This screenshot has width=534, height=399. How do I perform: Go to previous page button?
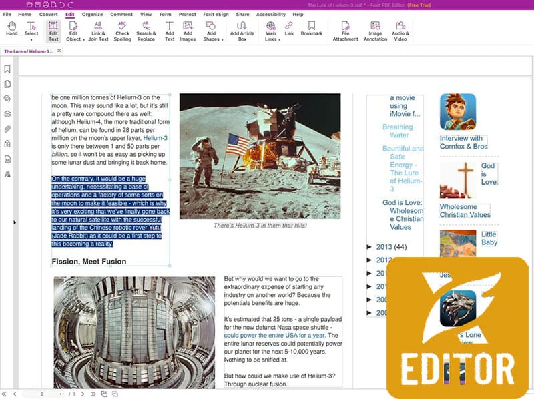coord(15,394)
